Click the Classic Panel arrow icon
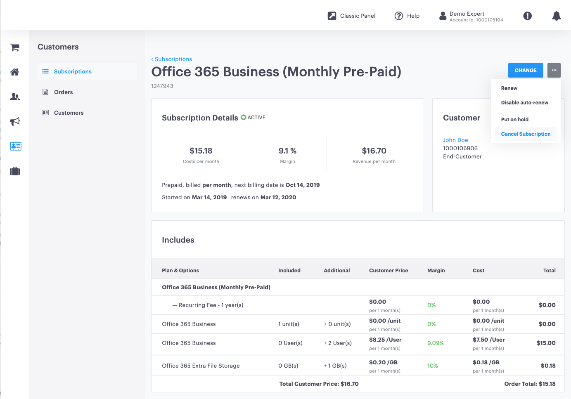 click(332, 16)
